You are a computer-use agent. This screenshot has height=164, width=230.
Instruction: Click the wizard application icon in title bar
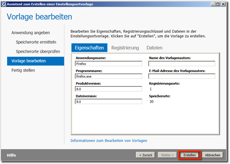click(x=3, y=4)
